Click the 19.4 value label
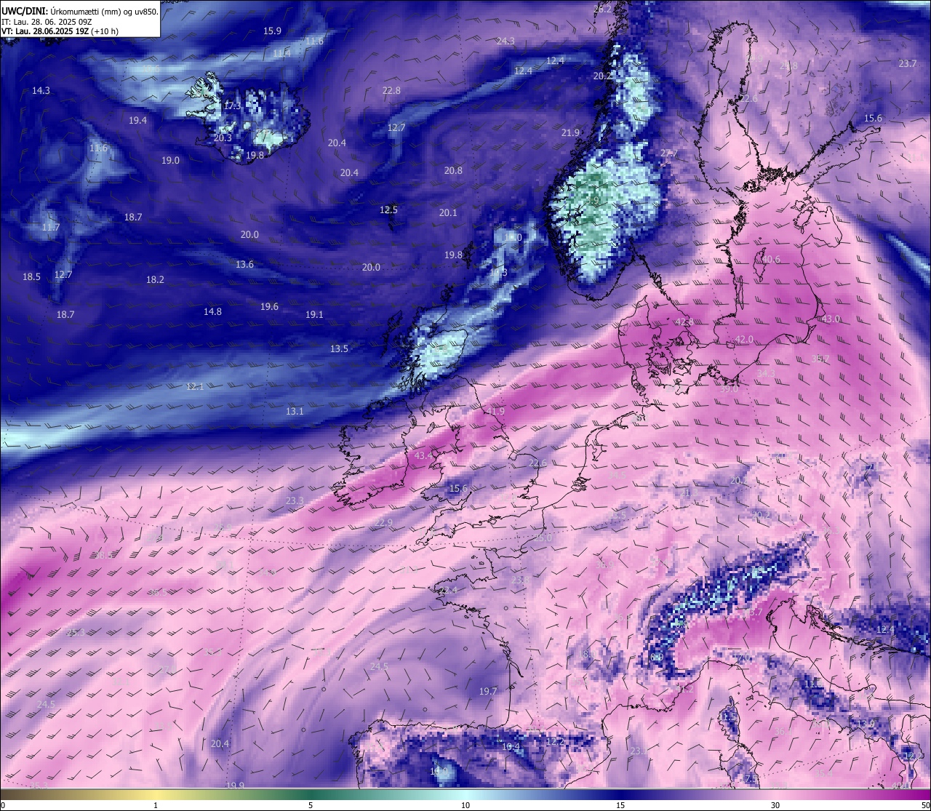This screenshot has height=811, width=931. coord(137,121)
